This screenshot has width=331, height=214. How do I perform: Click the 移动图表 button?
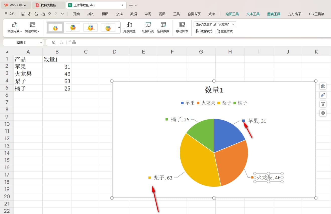pyautogui.click(x=182, y=28)
